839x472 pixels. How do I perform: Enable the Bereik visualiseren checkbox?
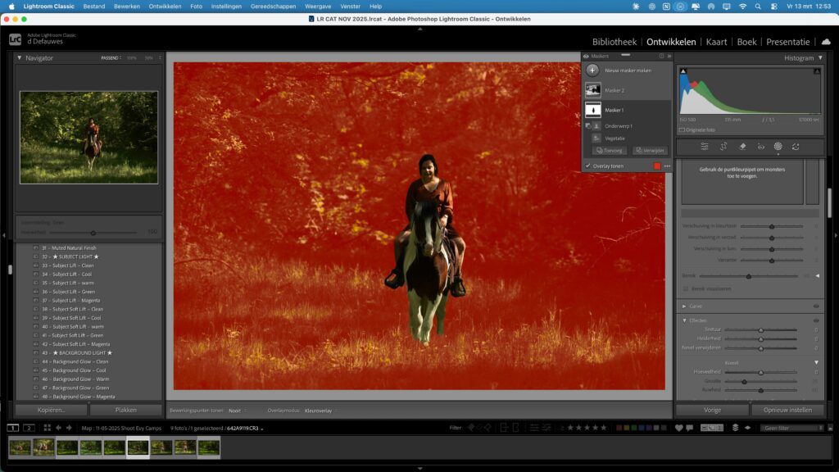686,288
